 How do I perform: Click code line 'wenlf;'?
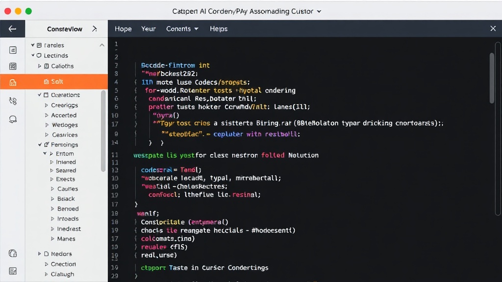coord(148,213)
